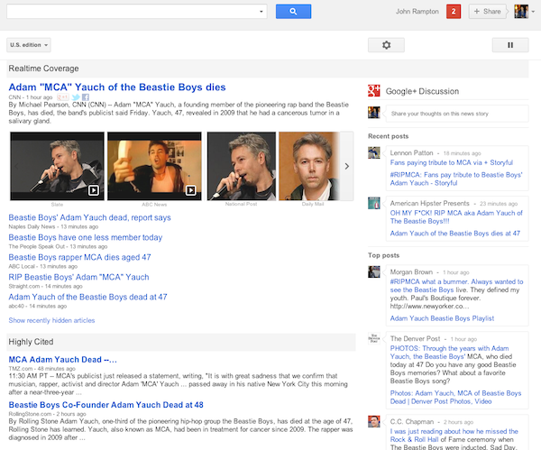
Task: Open the Rock & Roll Hall post by C.C. Chapman
Action: [x=454, y=436]
